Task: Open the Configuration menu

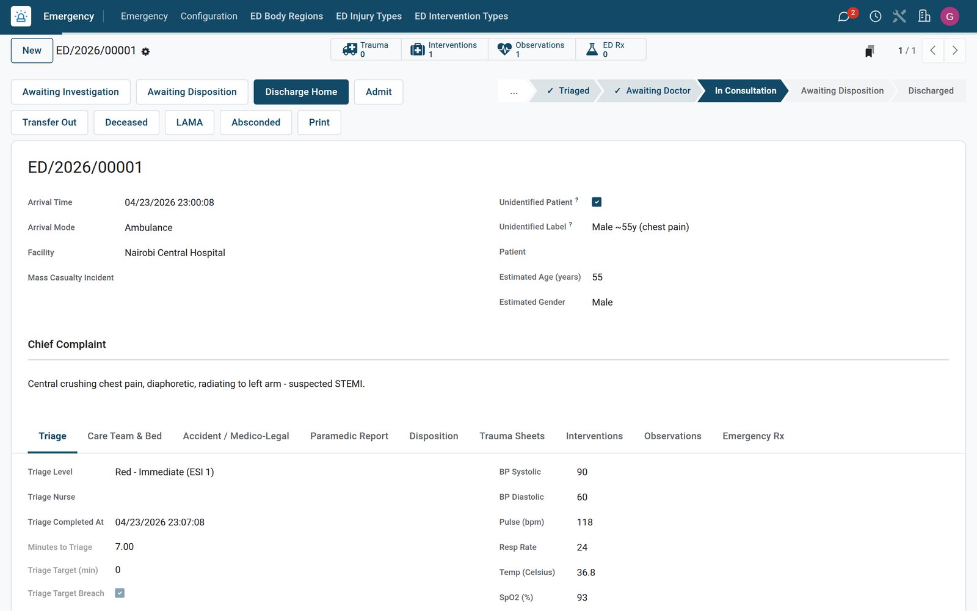Action: coord(209,16)
